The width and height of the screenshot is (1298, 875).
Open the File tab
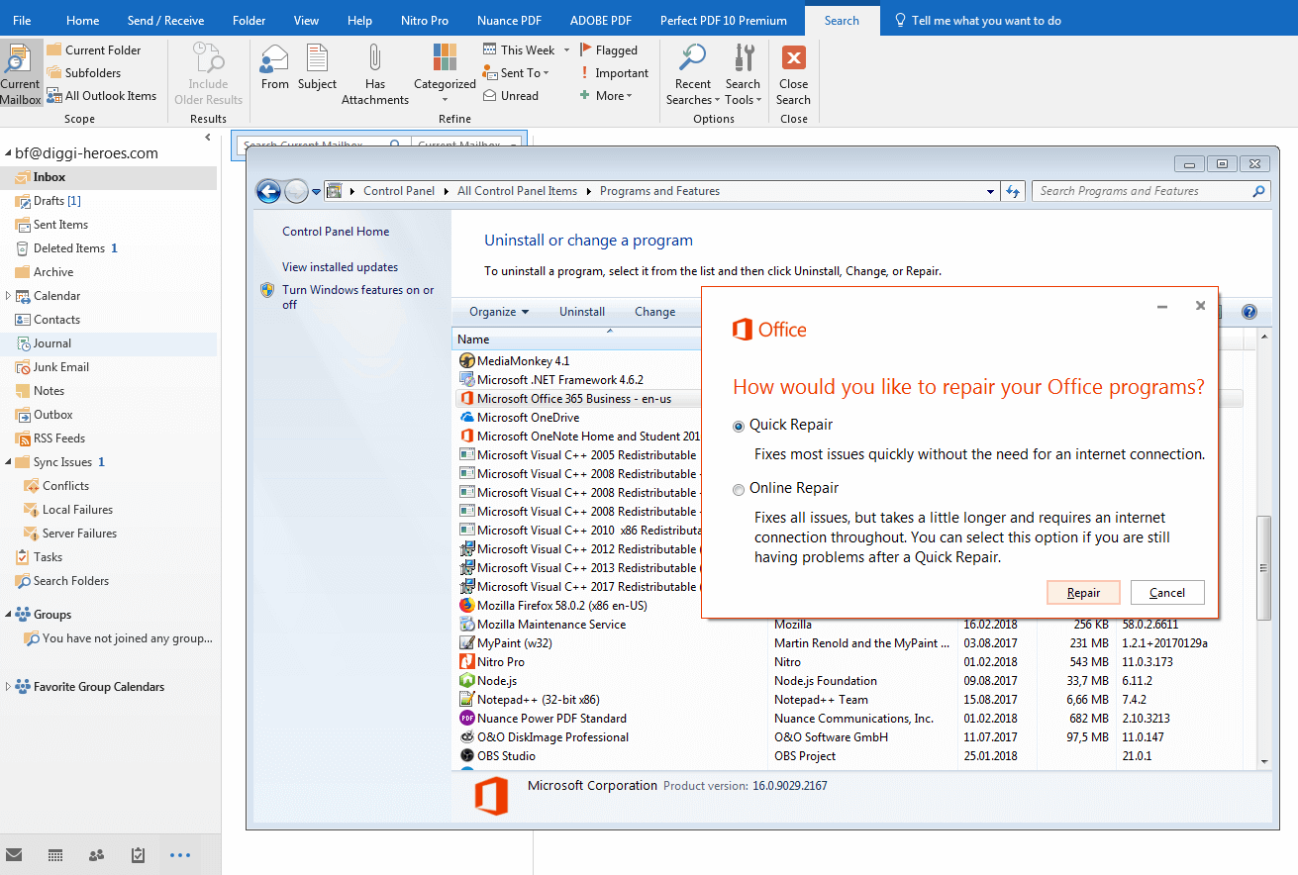[22, 20]
